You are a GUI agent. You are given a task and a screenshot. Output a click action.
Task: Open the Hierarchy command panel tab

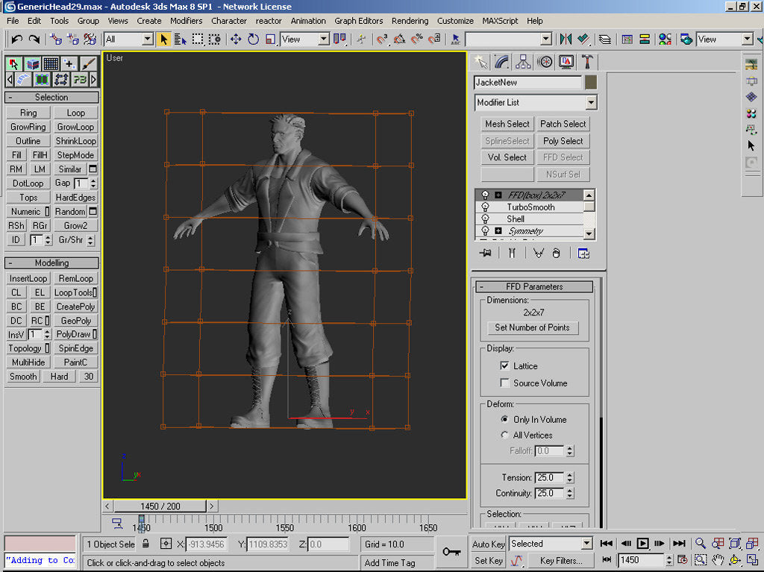click(523, 62)
